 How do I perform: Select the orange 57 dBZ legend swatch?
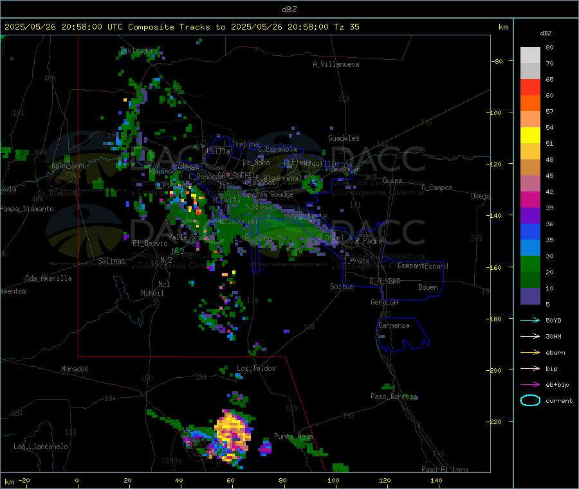(530, 103)
